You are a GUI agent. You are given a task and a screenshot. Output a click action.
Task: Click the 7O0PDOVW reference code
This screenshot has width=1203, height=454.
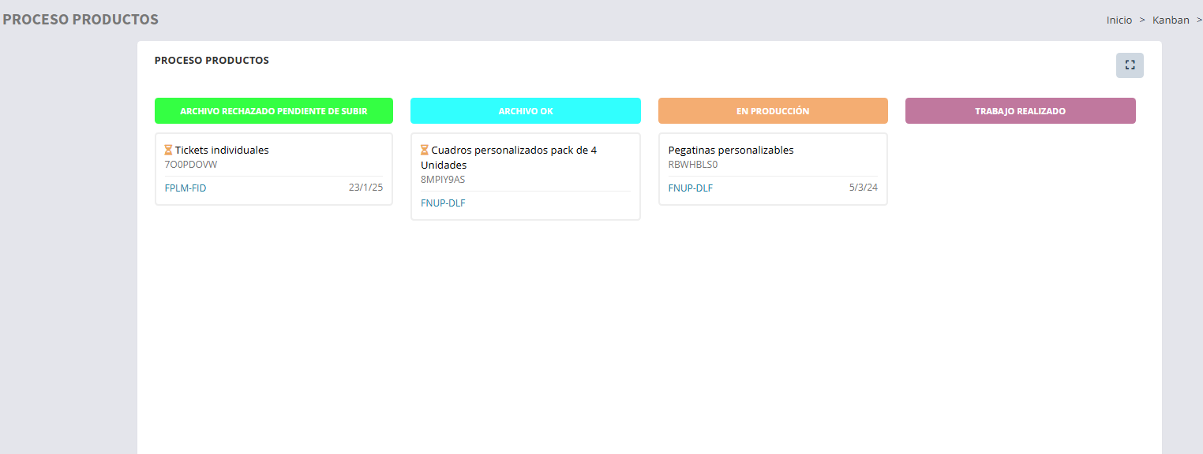pos(190,165)
